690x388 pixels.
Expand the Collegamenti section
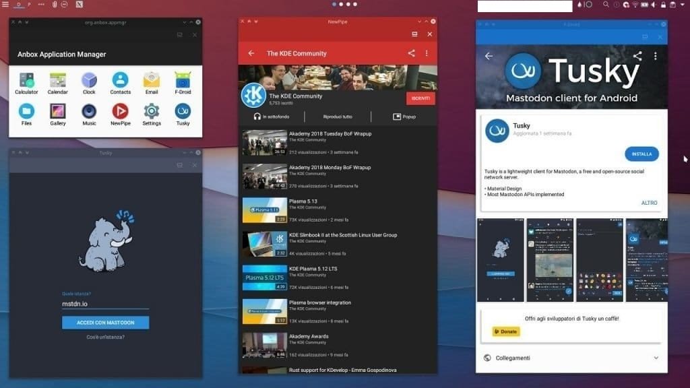coord(571,358)
